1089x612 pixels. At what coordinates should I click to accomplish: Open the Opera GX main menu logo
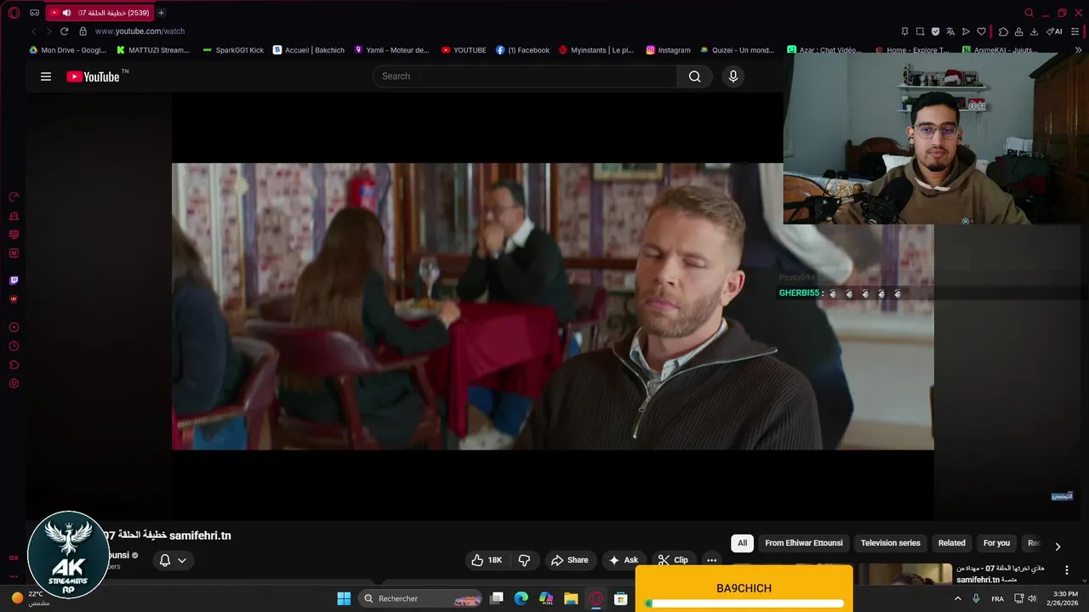click(x=14, y=13)
